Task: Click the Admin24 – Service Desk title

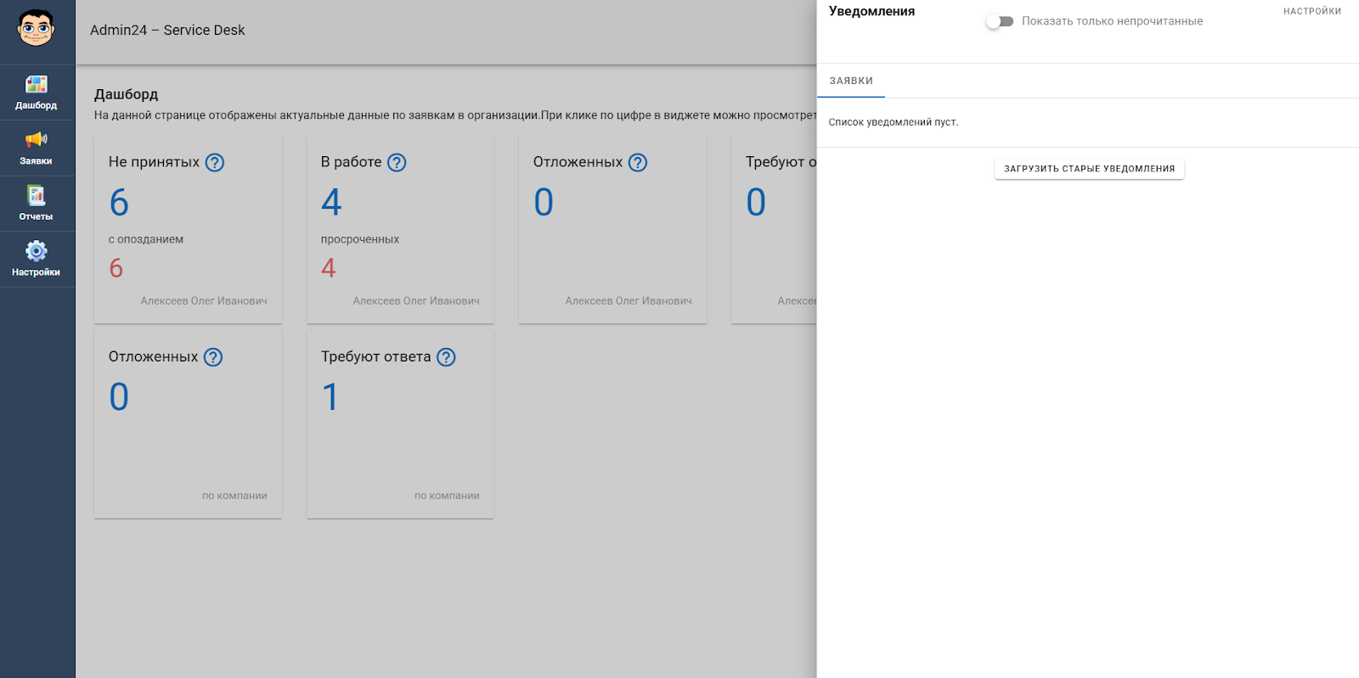Action: [167, 30]
